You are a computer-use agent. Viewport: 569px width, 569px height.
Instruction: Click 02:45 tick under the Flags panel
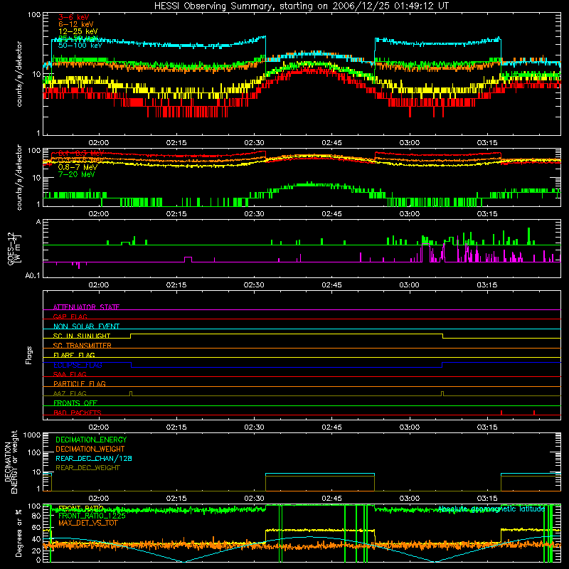coord(331,427)
